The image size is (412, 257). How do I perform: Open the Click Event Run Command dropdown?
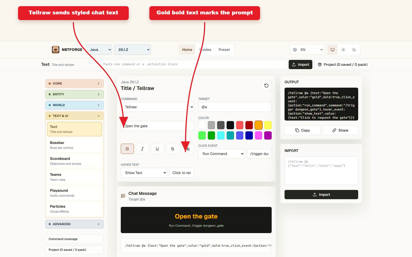(x=221, y=154)
